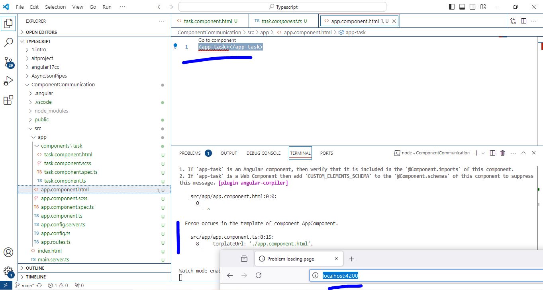Click the 'Go to component' code lens link
Viewport: 543px width, 290px height.
coord(217,40)
